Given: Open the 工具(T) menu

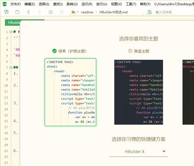Looking at the screenshot, I should (x=131, y=4).
